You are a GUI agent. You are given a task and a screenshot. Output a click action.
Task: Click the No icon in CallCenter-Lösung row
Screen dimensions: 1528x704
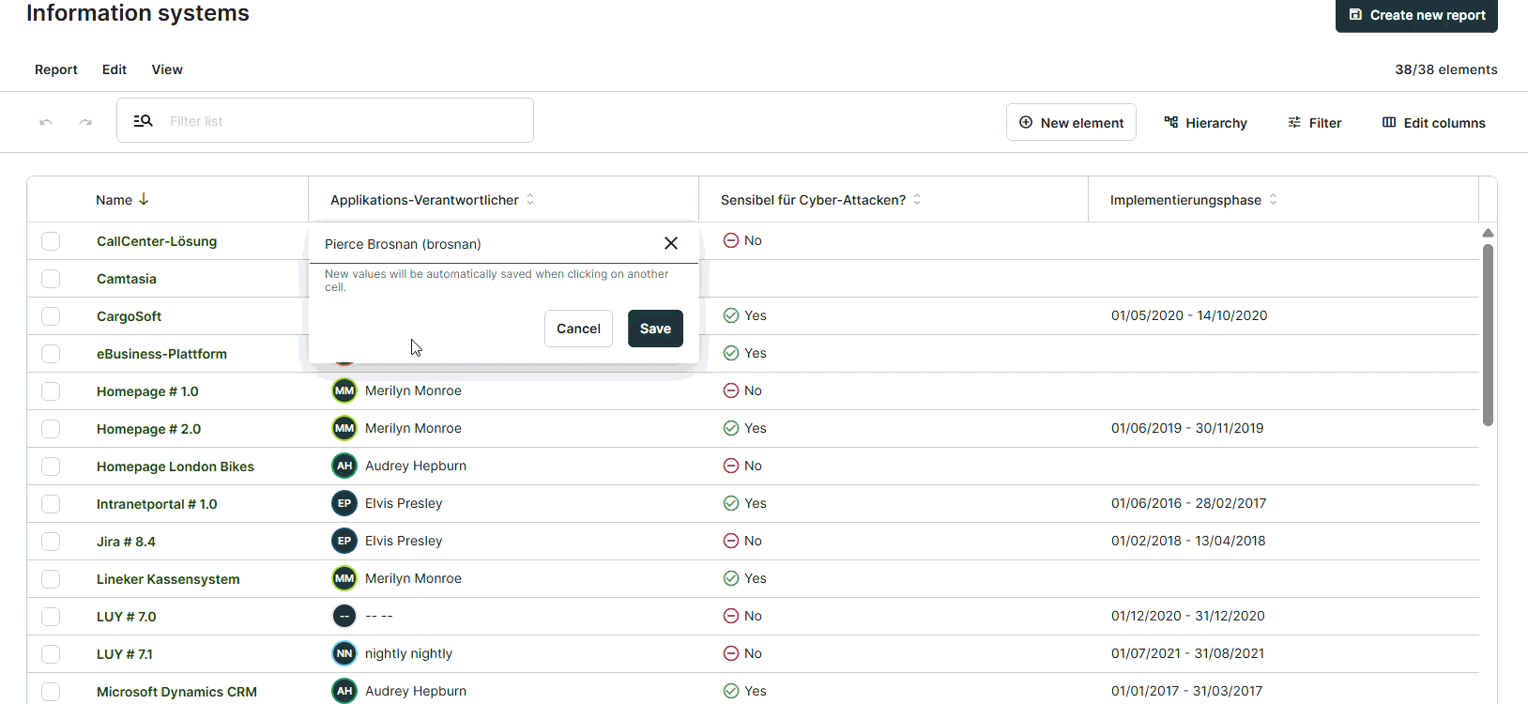click(x=731, y=240)
